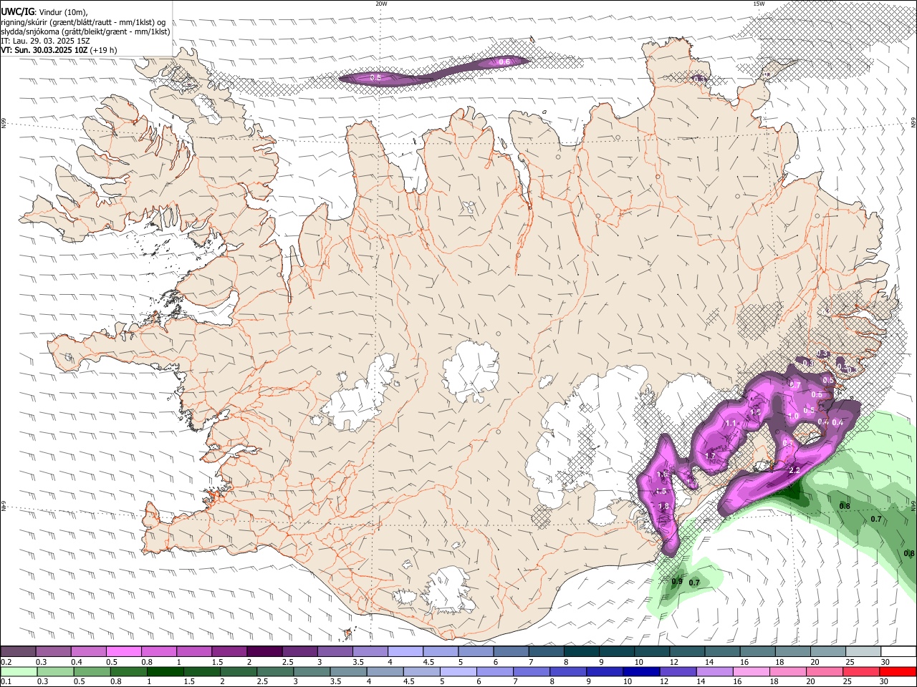The image size is (917, 687).
Task: Click the 'UWC/IG: Vindur (10m),' title text
Action: (44, 12)
